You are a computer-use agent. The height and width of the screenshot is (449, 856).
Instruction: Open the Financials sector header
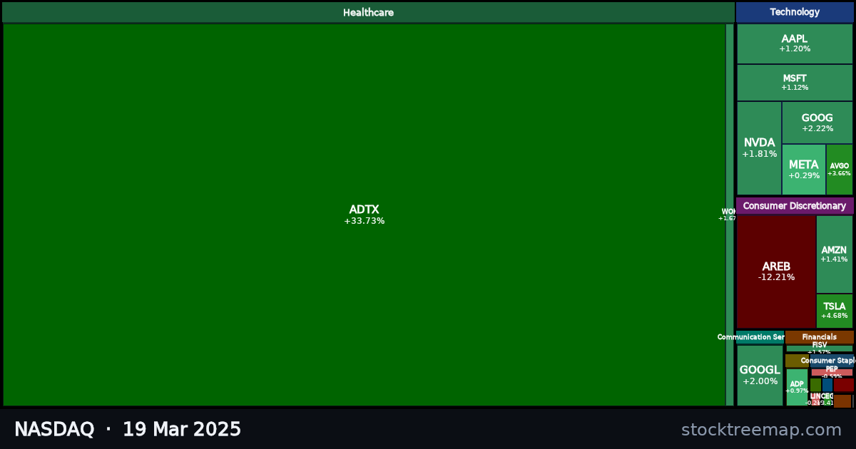[820, 337]
